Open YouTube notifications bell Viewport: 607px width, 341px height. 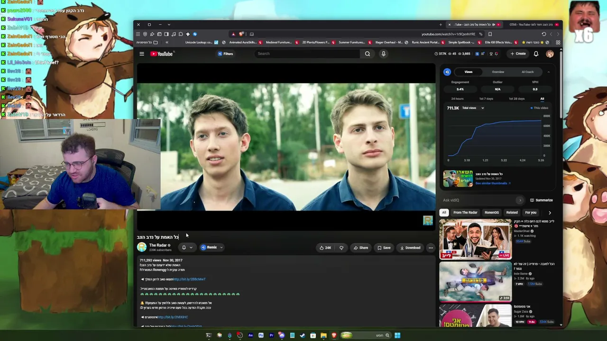tap(536, 54)
